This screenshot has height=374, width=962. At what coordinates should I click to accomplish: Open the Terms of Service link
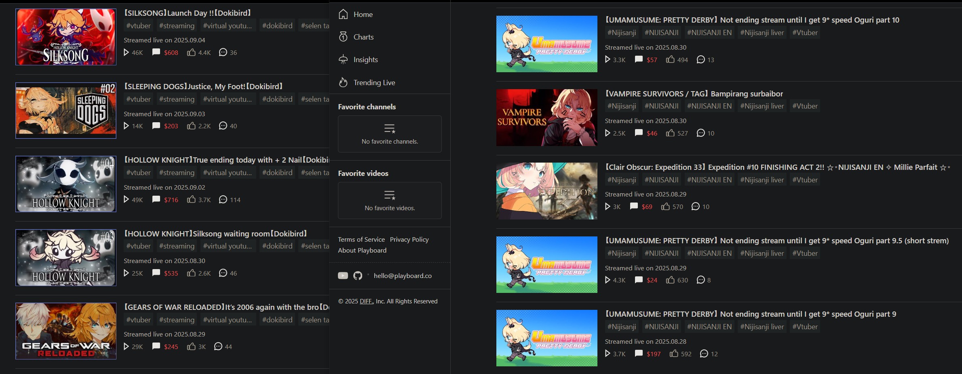point(361,240)
